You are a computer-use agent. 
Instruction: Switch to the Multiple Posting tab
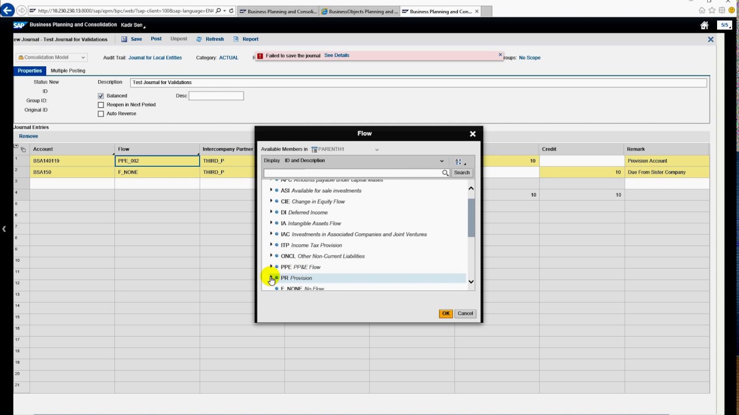click(68, 71)
